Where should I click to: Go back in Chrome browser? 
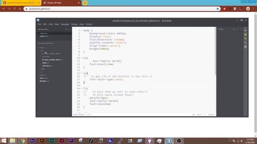[4, 9]
